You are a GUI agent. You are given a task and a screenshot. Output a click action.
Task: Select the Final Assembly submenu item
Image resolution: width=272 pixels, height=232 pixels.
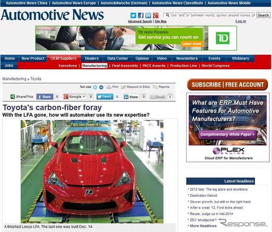click(125, 66)
